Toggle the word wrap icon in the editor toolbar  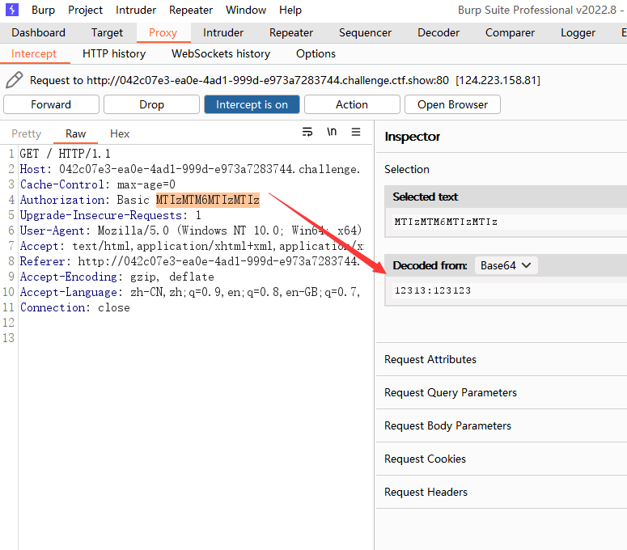(307, 132)
